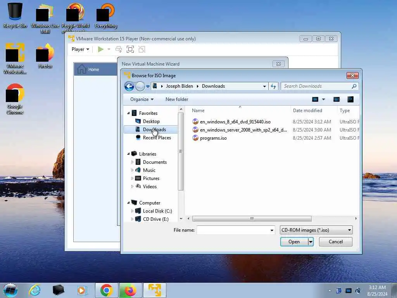Screen dimensions: 397x298
Task: Click Send Ctrl+Alt+Del icon in VMware toolbar
Action: tap(119, 49)
